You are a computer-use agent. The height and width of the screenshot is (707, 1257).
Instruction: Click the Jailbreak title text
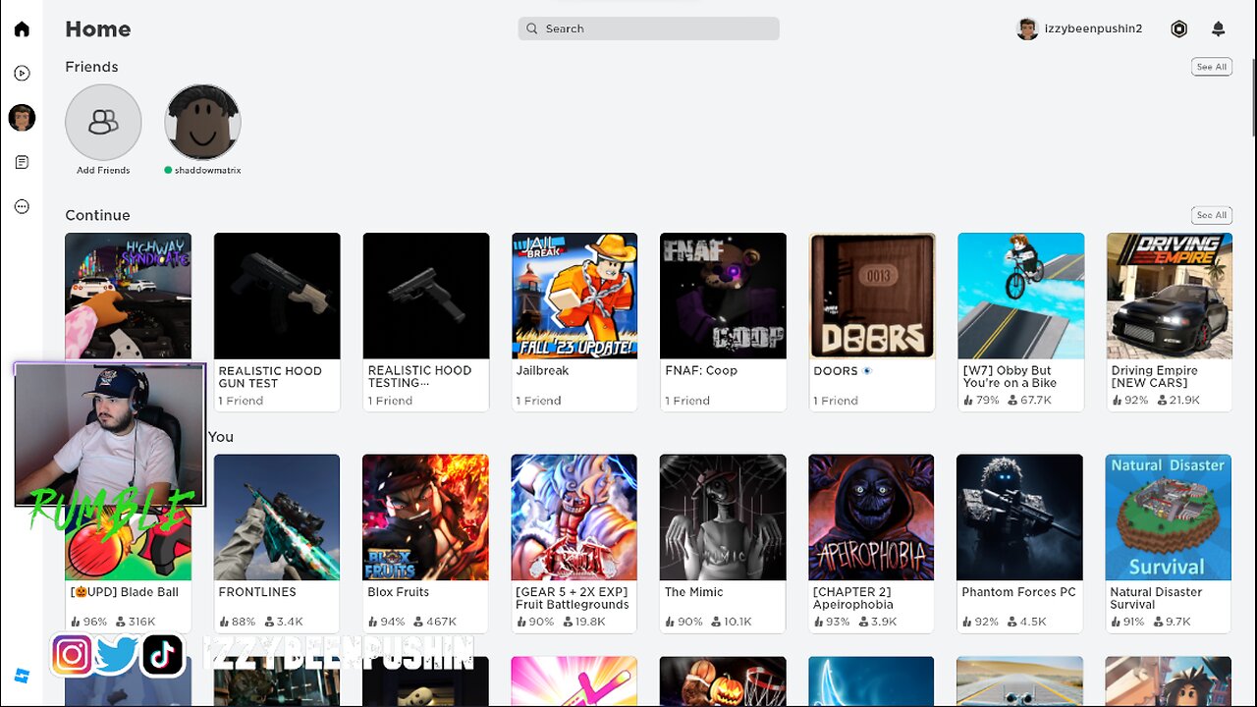543,370
